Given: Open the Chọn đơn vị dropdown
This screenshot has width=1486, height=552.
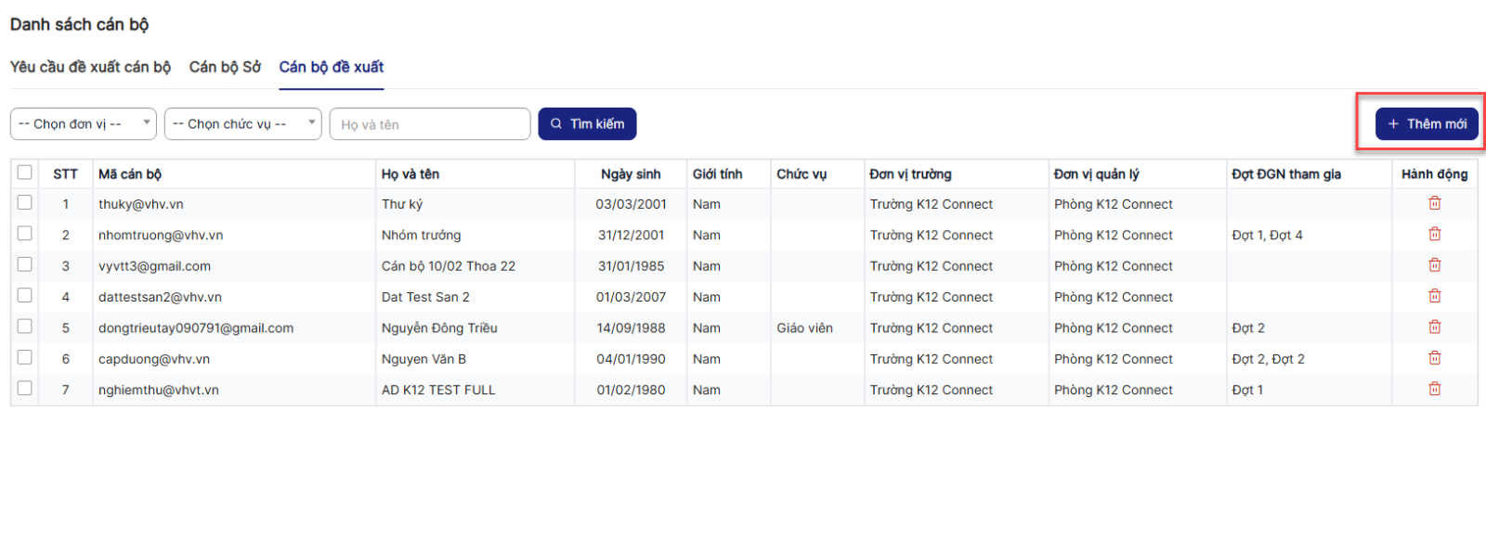Looking at the screenshot, I should [x=84, y=124].
